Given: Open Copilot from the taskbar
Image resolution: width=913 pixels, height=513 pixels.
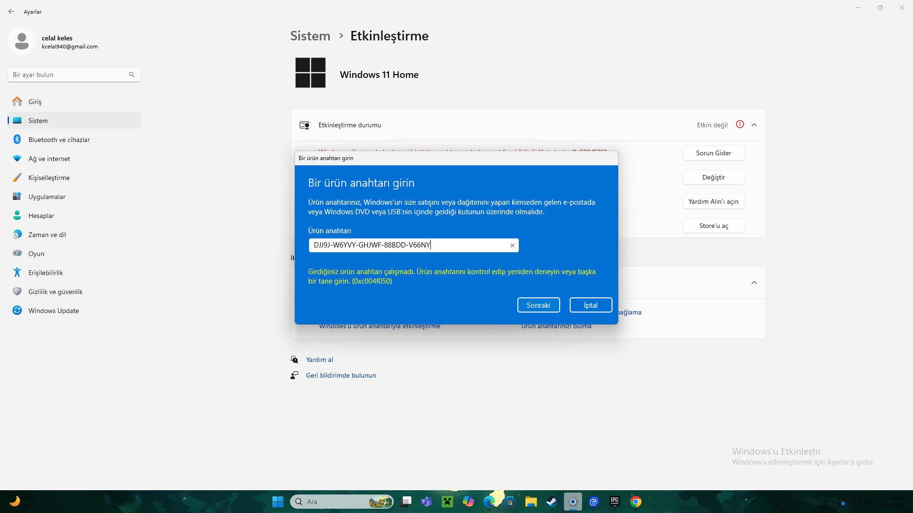Looking at the screenshot, I should click(468, 502).
